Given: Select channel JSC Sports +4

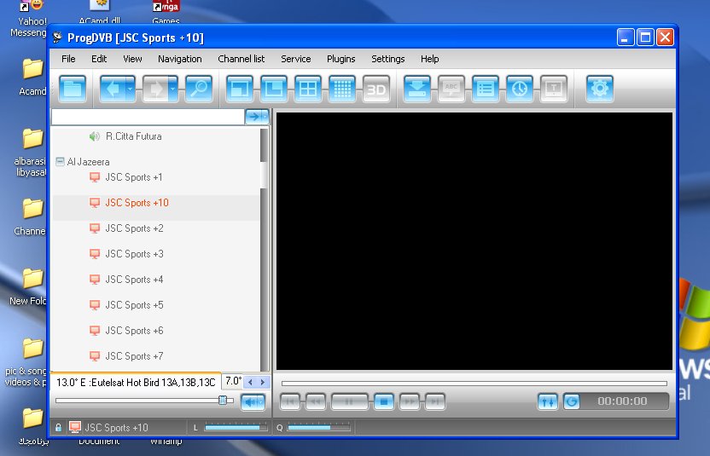Looking at the screenshot, I should pyautogui.click(x=134, y=280).
